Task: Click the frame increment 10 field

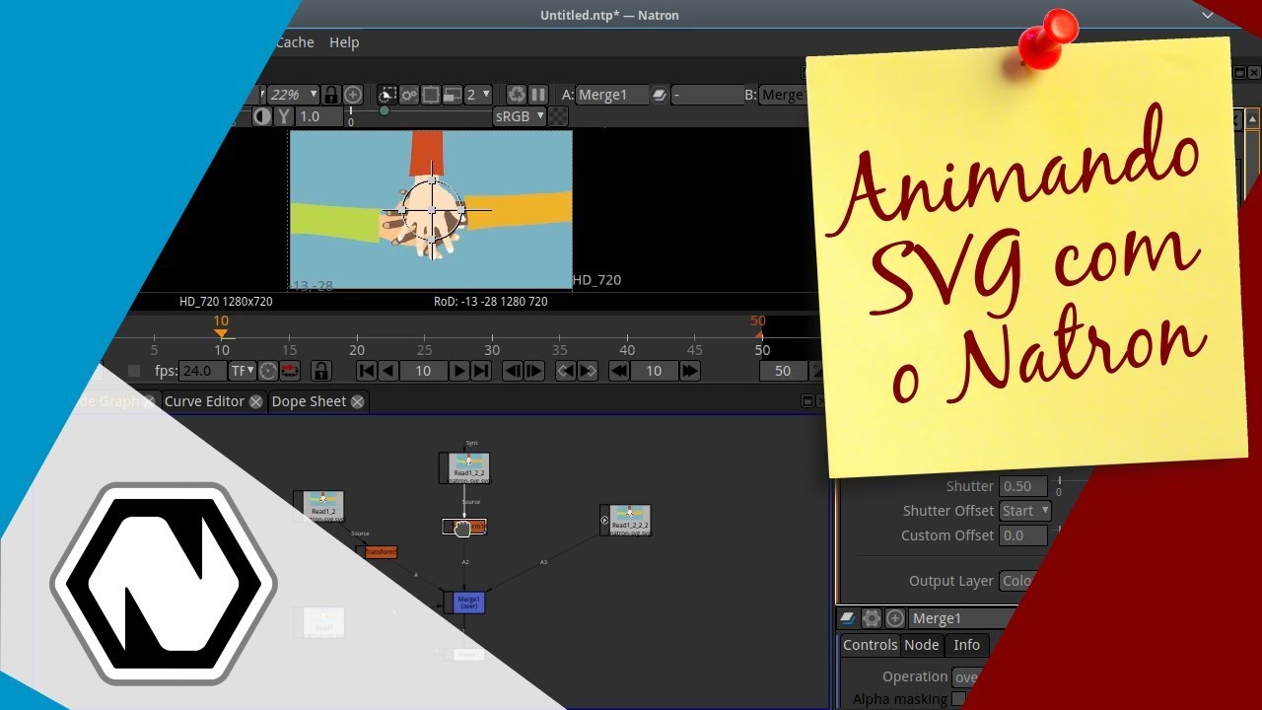Action: click(654, 371)
